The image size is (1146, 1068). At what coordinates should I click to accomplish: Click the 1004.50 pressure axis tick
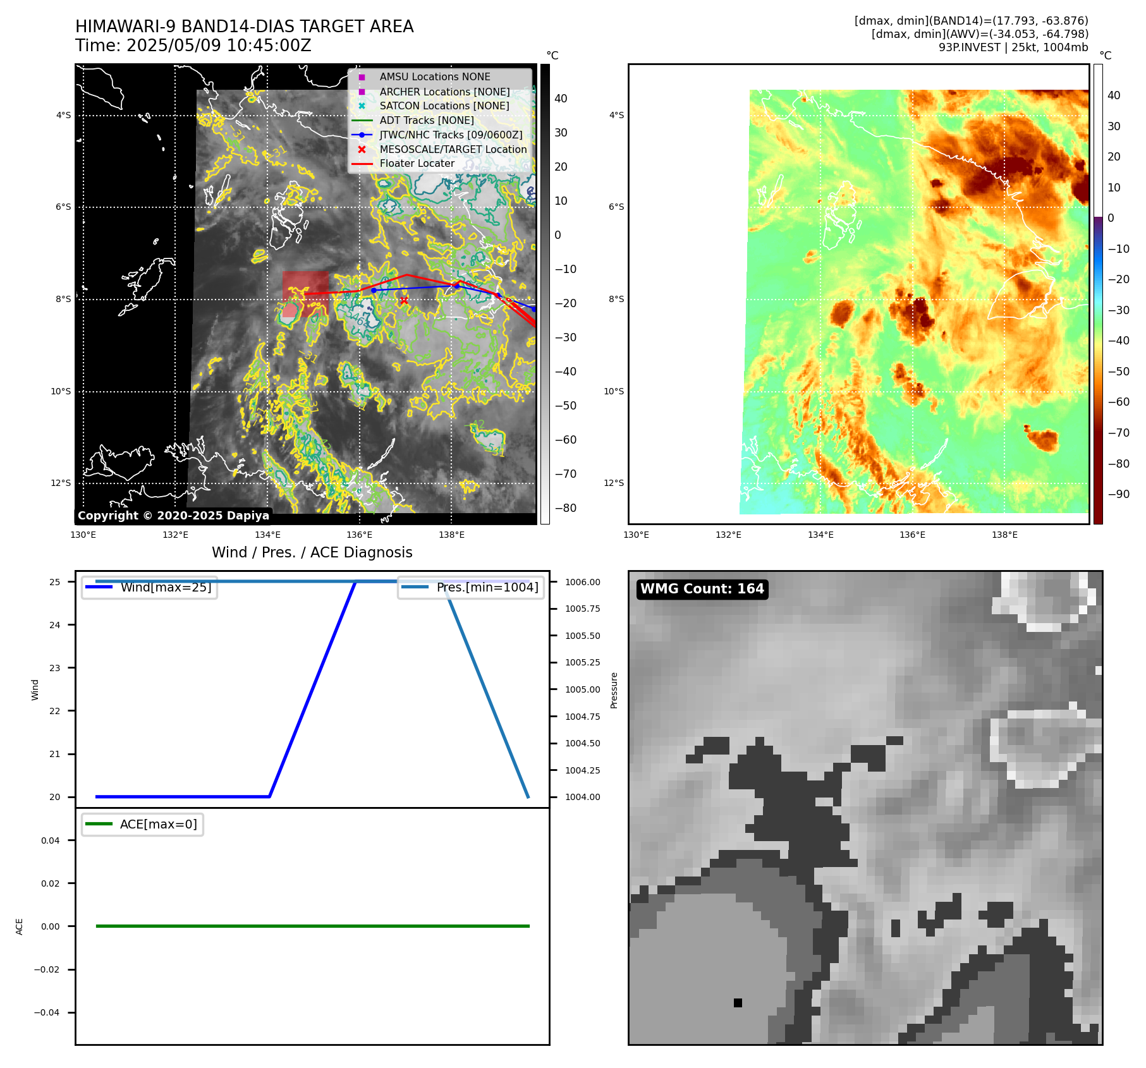[583, 743]
